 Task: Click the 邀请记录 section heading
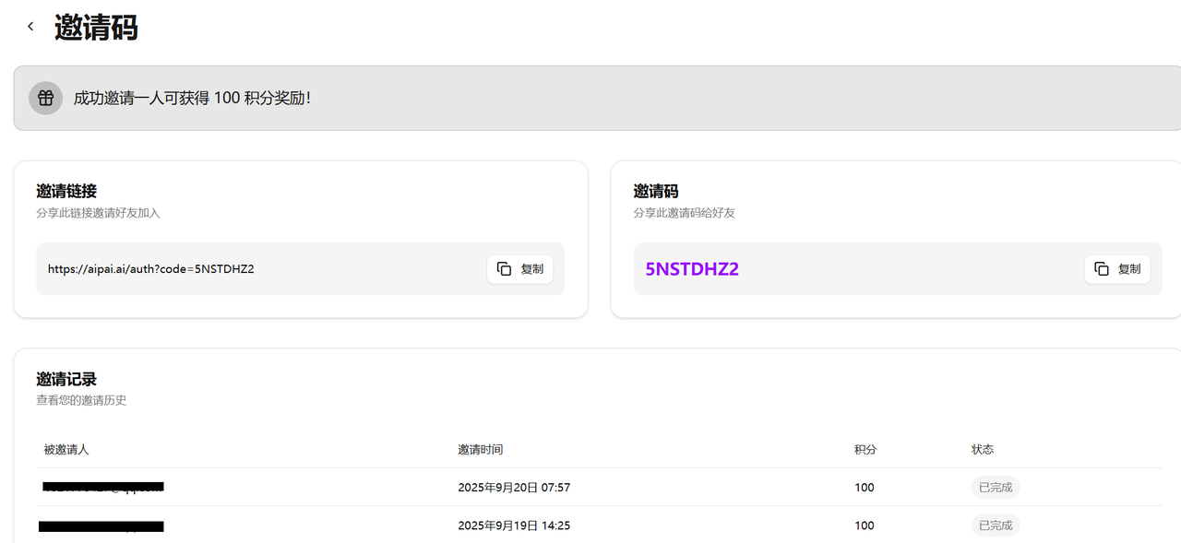click(66, 379)
